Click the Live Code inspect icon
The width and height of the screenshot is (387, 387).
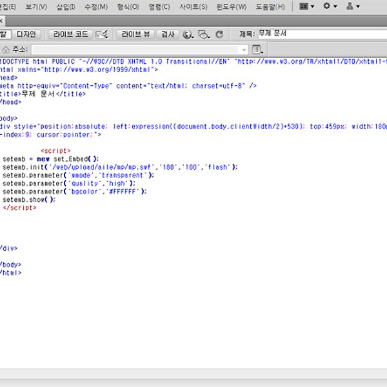click(102, 34)
